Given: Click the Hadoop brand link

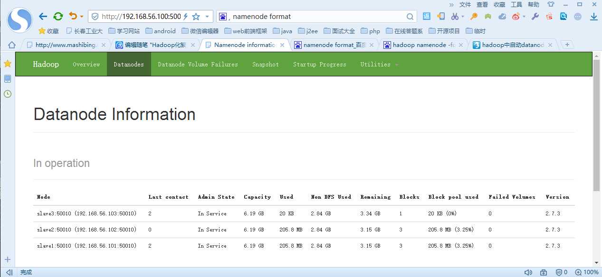Looking at the screenshot, I should pyautogui.click(x=46, y=64).
